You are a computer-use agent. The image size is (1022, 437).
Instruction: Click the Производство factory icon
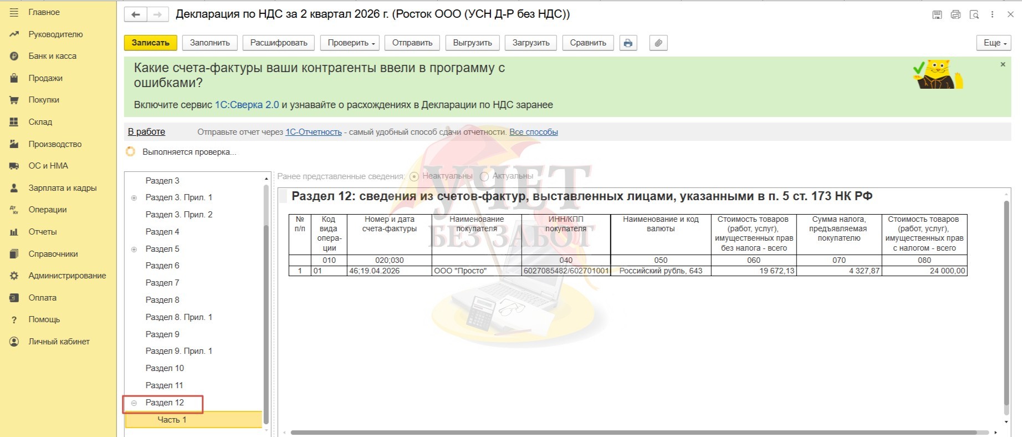(x=14, y=144)
